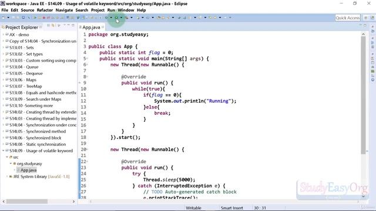This screenshot has width=376, height=211.
Task: Select the S13L04 - Queue project
Action: click(23, 67)
